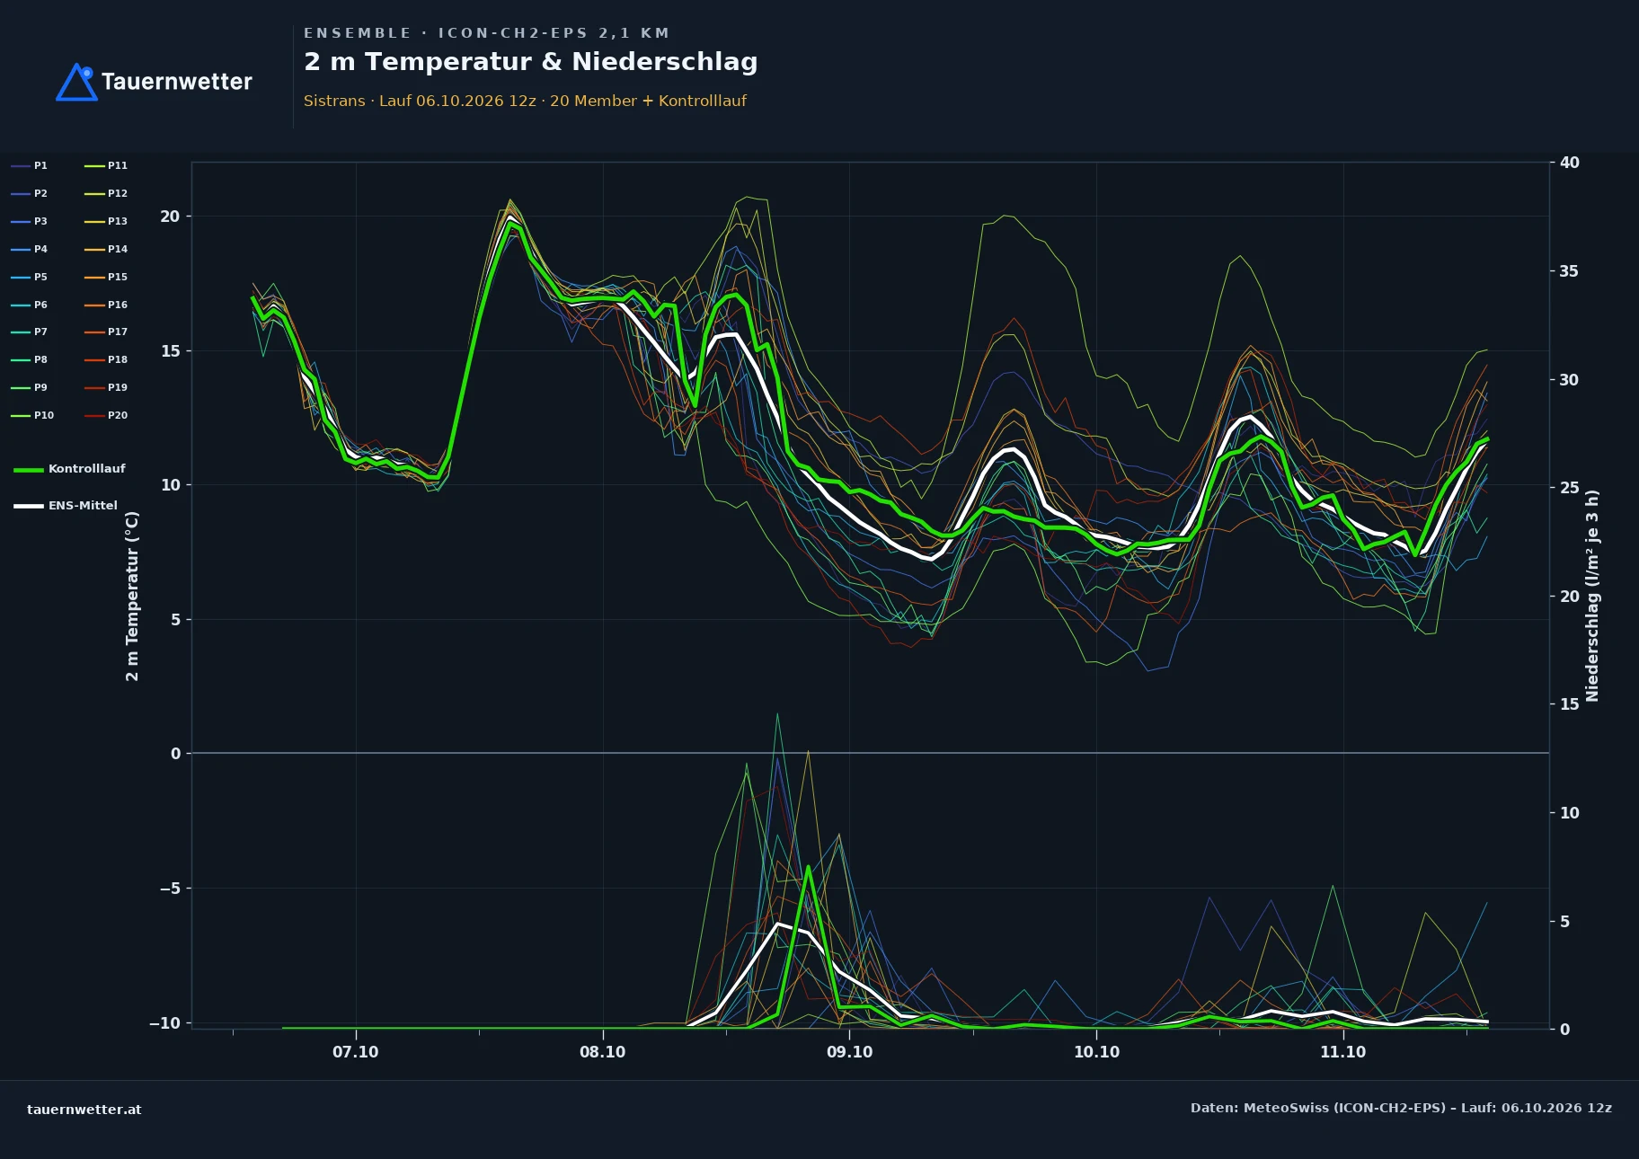The width and height of the screenshot is (1639, 1159).
Task: Toggle the P11 member legend entry
Action: (x=106, y=165)
